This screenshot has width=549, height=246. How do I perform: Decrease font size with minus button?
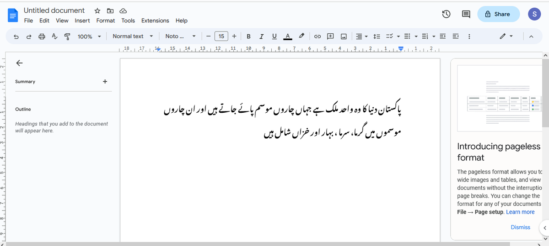(208, 37)
